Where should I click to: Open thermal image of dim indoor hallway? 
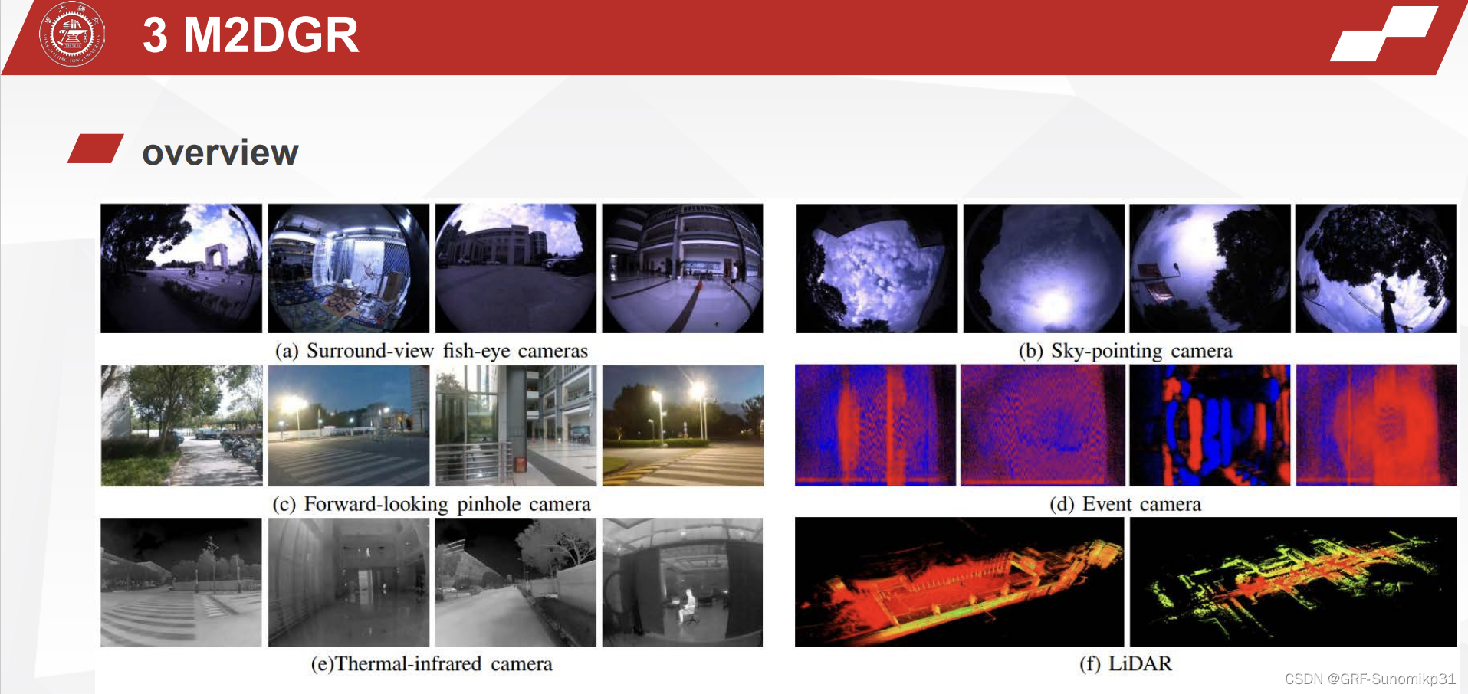click(348, 582)
